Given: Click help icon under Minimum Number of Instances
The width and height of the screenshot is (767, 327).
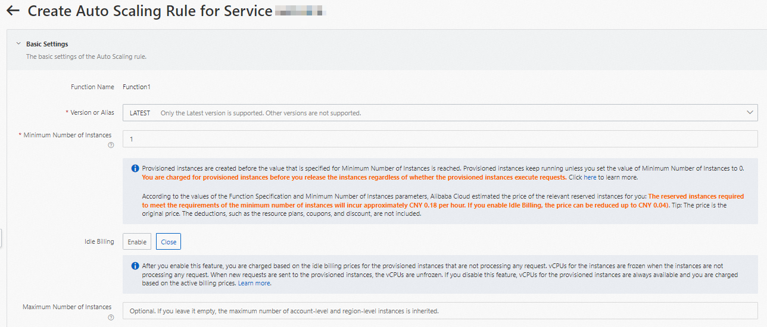Looking at the screenshot, I should click(111, 146).
